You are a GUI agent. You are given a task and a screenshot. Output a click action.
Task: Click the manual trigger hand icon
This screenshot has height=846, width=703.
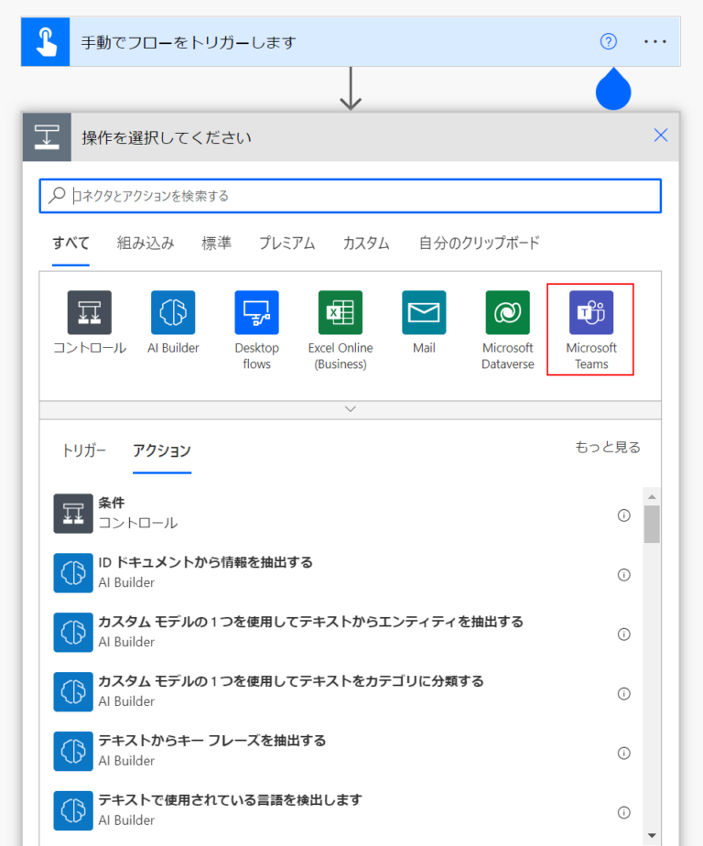coord(44,41)
